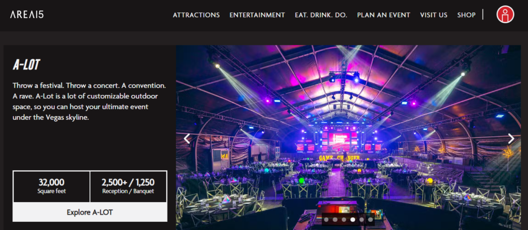Show the previous carousel photo
Screen dimensions: 528x230
(187, 138)
